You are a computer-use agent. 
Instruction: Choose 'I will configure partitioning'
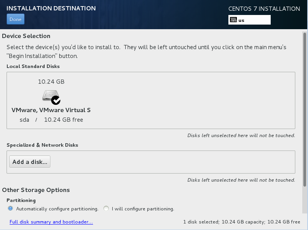[106, 208]
